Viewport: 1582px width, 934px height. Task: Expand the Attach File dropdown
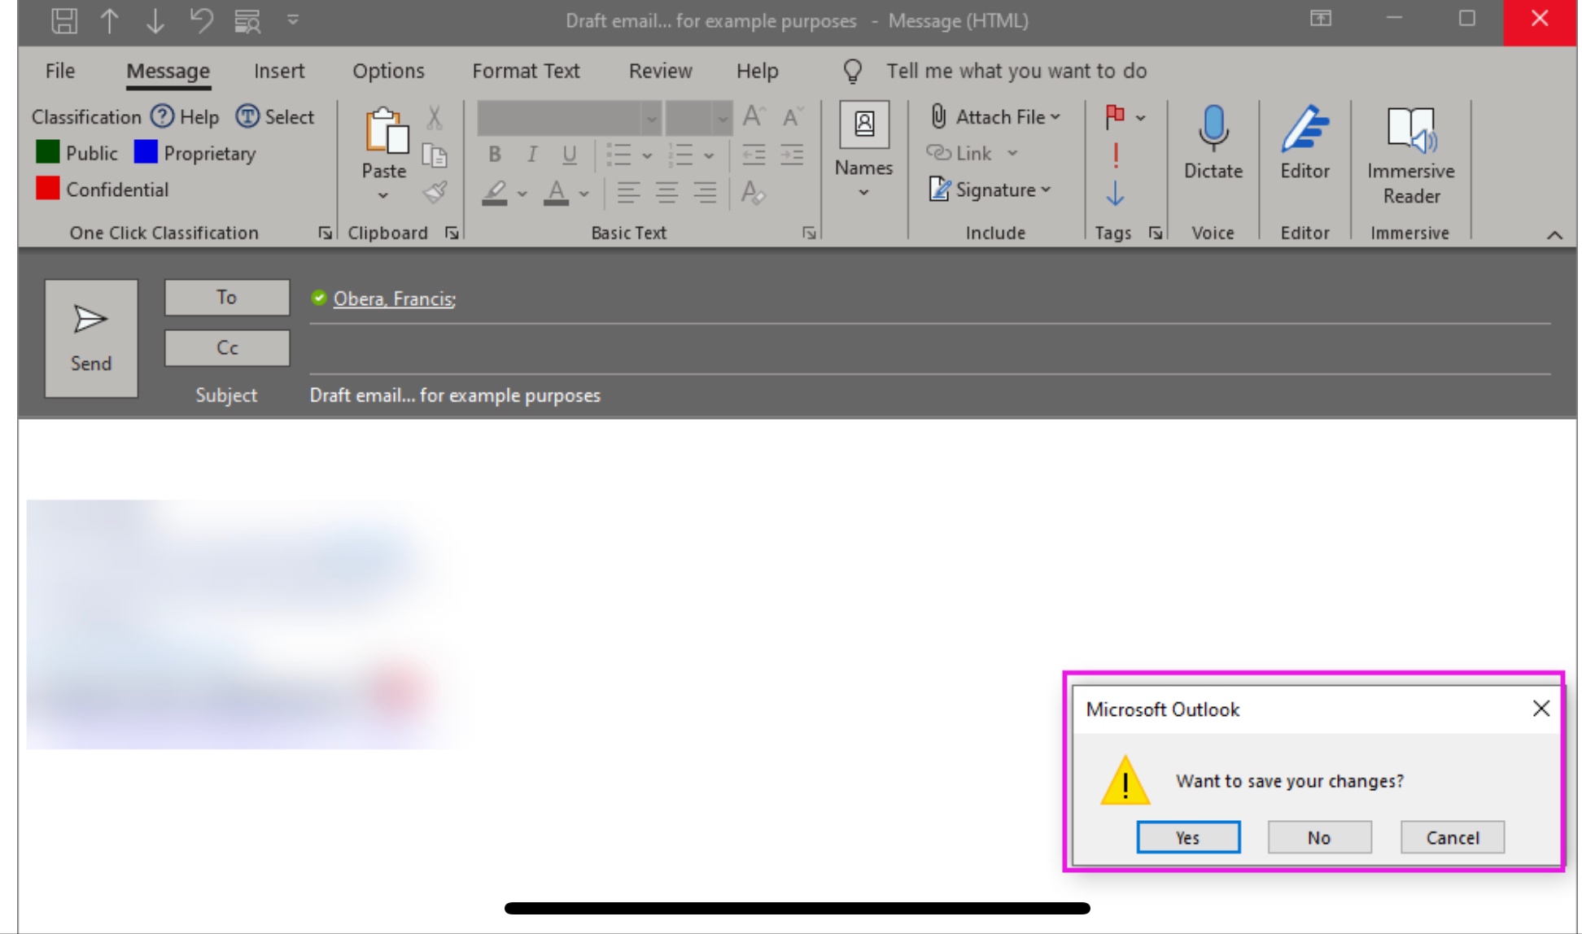click(x=1055, y=117)
